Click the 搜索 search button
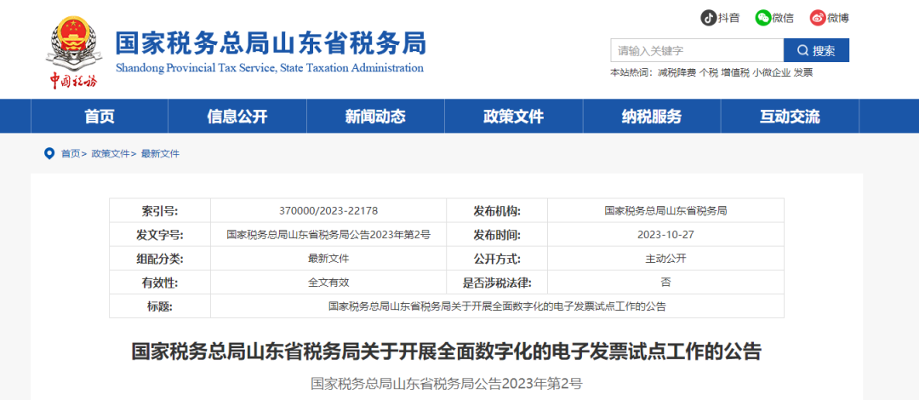Image resolution: width=919 pixels, height=400 pixels. (x=816, y=50)
